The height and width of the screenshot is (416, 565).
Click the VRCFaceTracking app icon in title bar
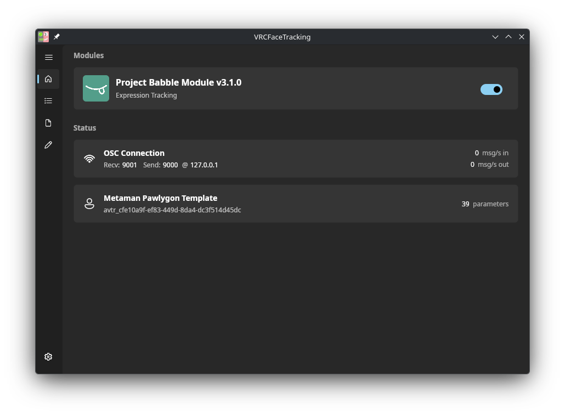pos(43,37)
